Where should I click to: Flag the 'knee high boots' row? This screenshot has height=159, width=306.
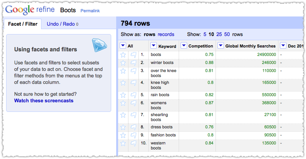(133, 83)
